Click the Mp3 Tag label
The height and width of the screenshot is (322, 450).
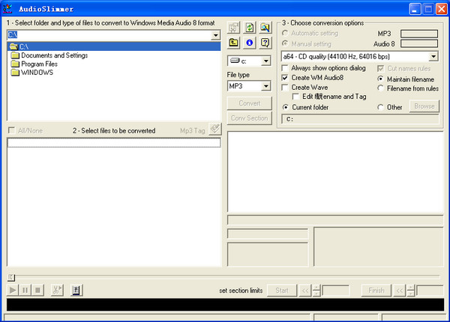click(x=193, y=131)
